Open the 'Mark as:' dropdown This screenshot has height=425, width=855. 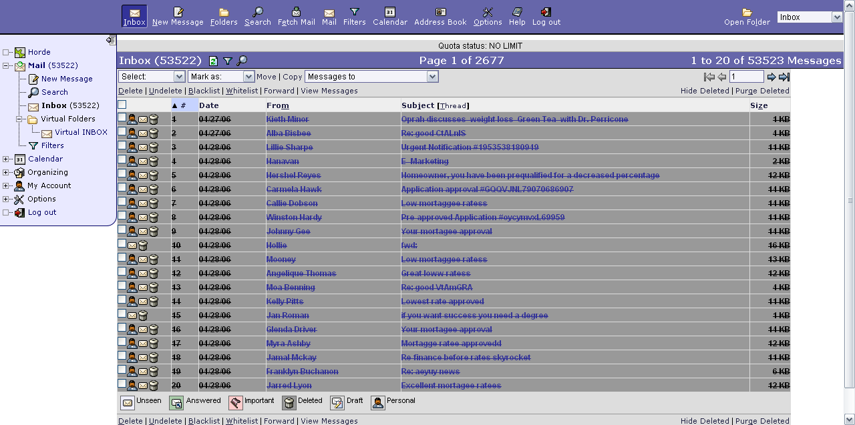220,77
